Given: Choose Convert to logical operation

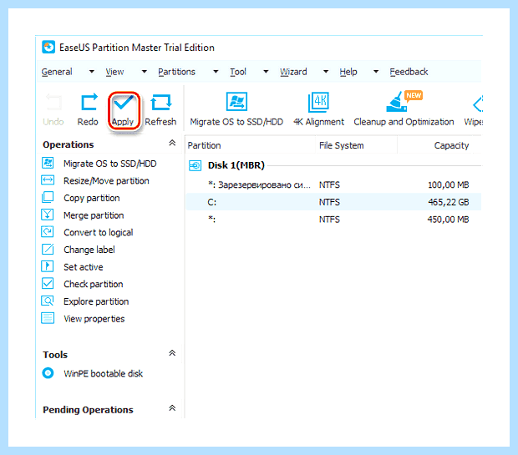Looking at the screenshot, I should click(98, 232).
